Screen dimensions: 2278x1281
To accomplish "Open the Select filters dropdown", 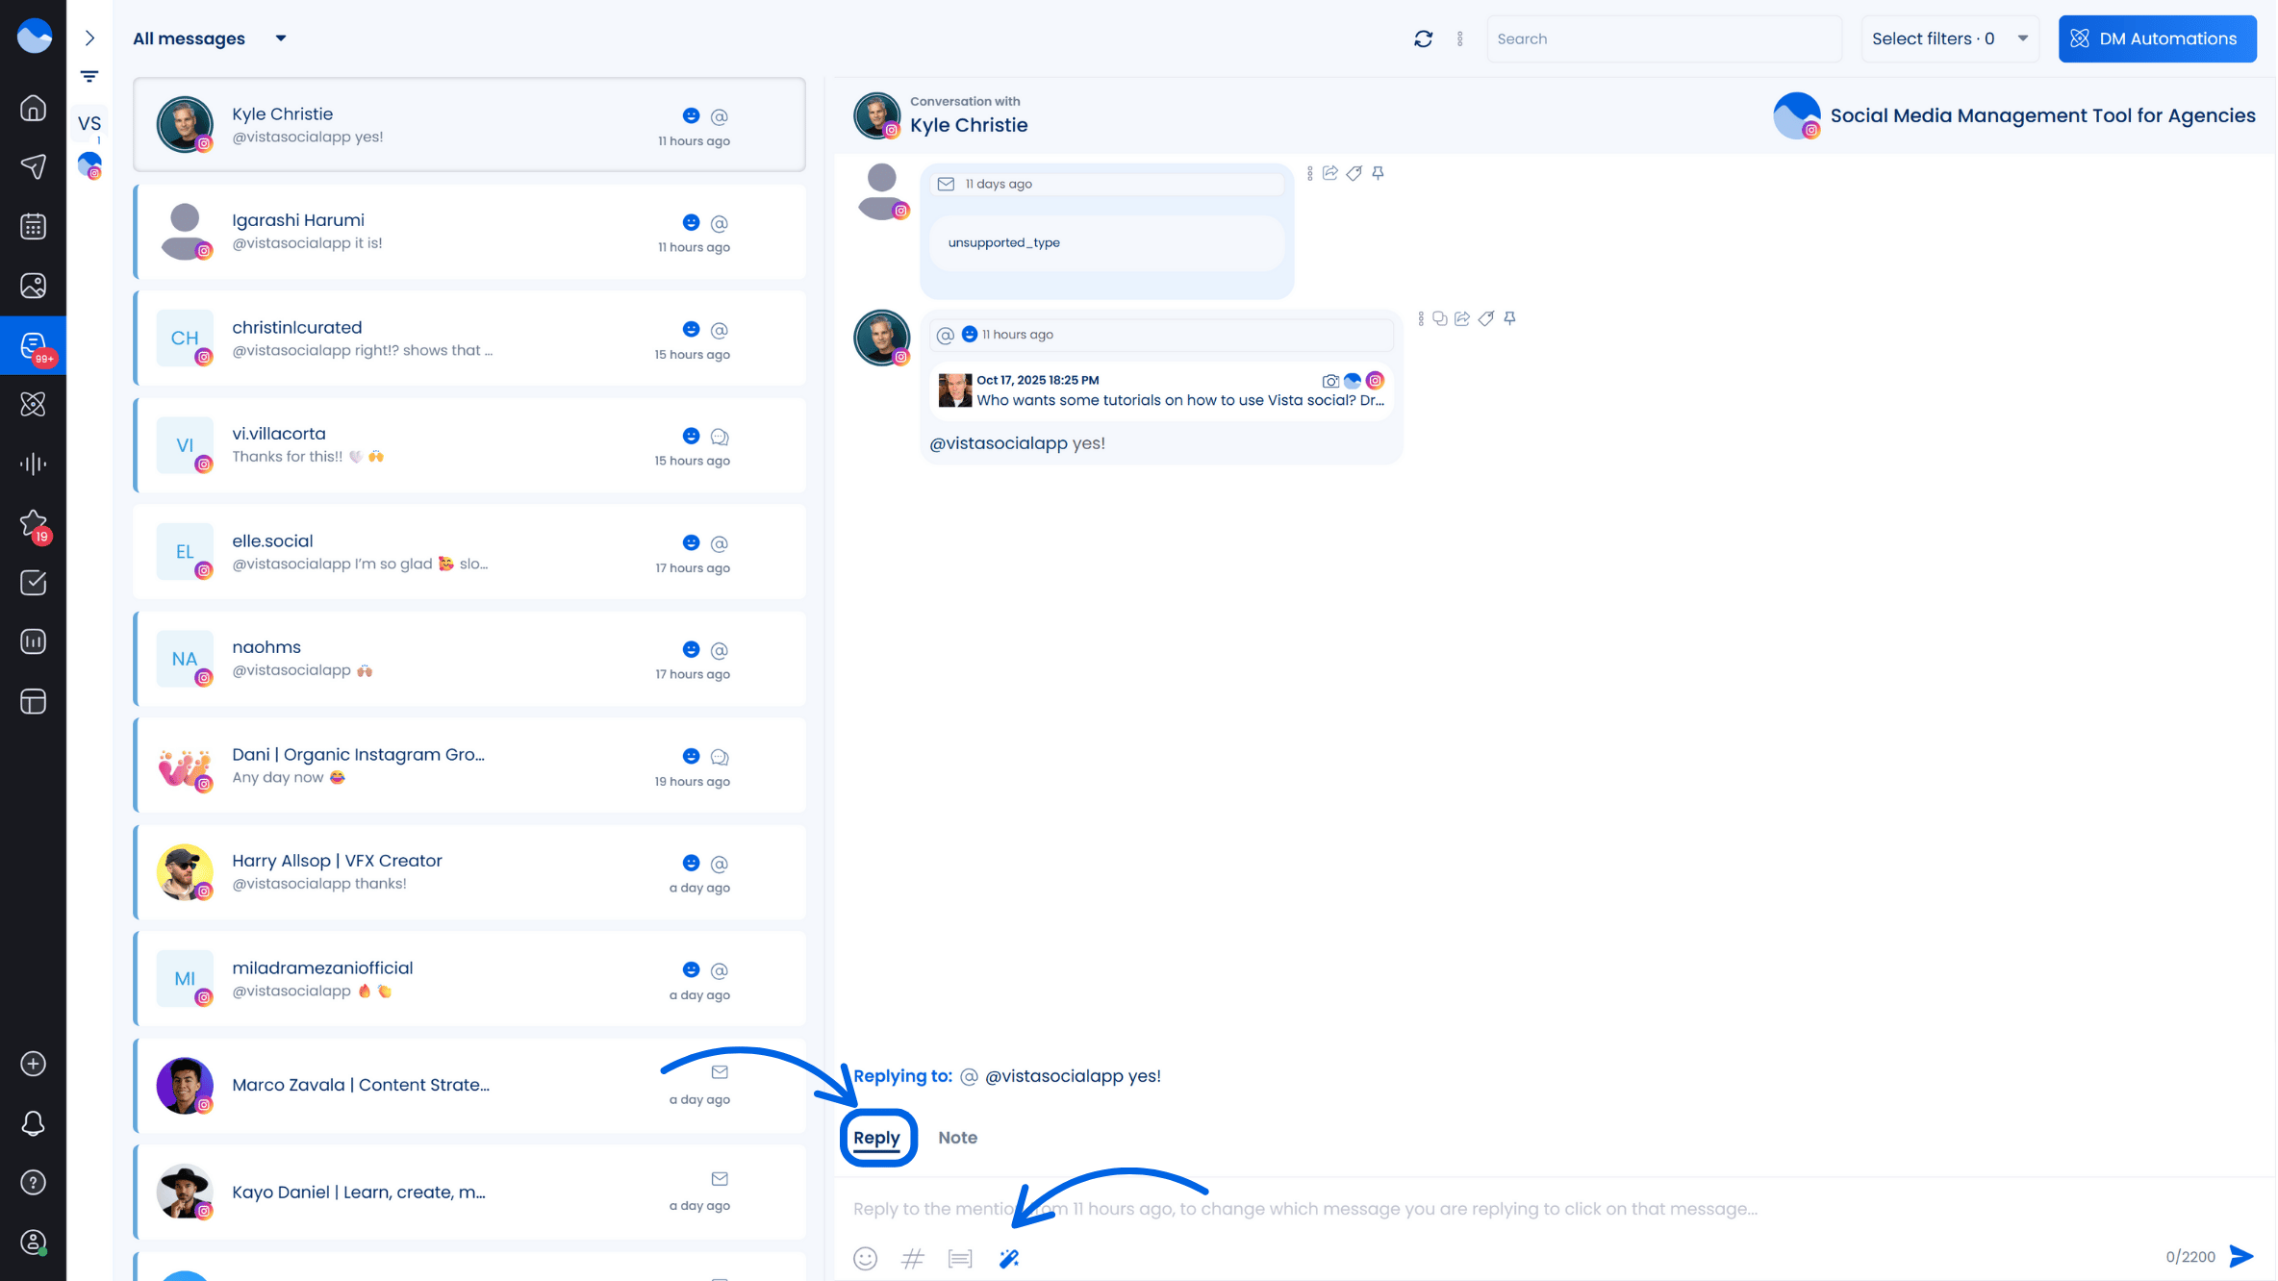I will (1949, 38).
